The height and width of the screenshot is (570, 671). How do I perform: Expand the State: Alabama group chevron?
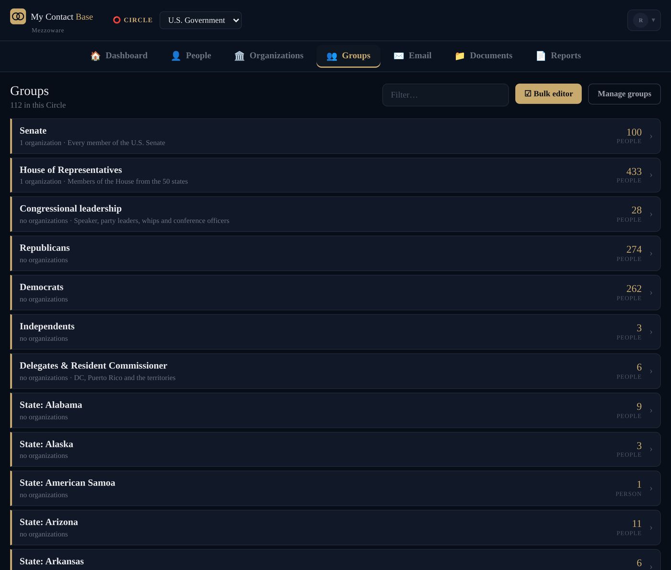(651, 411)
